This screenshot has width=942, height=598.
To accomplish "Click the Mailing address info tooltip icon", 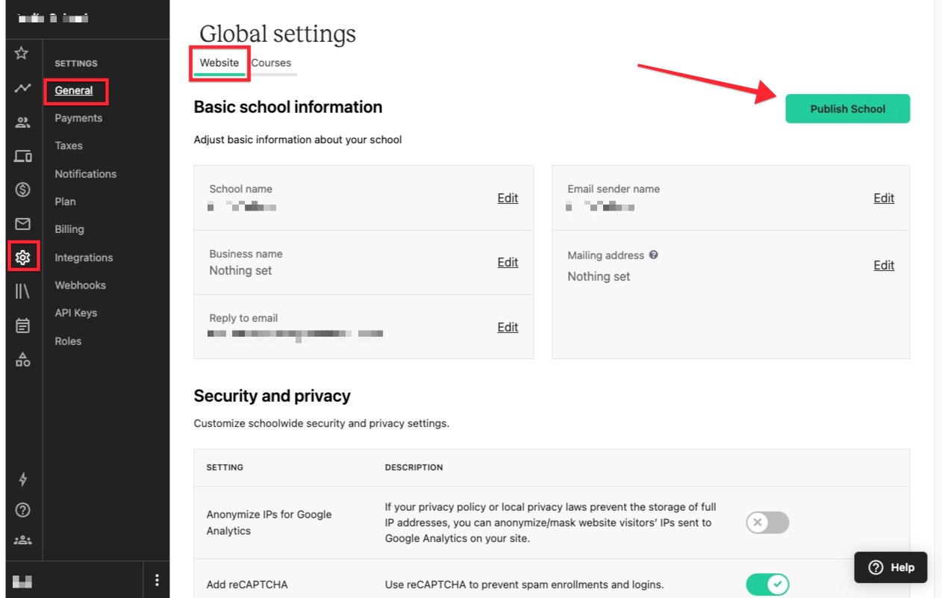I will 653,255.
